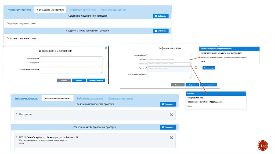
Task: Click «Поиск в реестре» button
Action: [x=209, y=68]
